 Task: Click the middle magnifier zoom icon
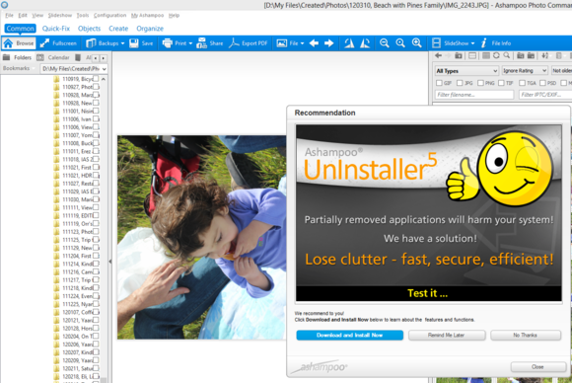400,43
